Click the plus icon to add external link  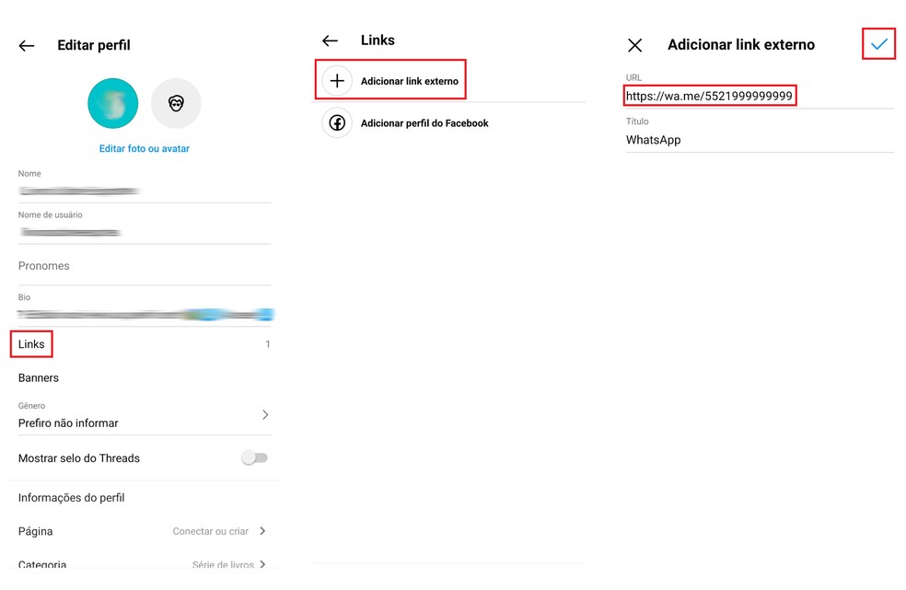coord(336,81)
